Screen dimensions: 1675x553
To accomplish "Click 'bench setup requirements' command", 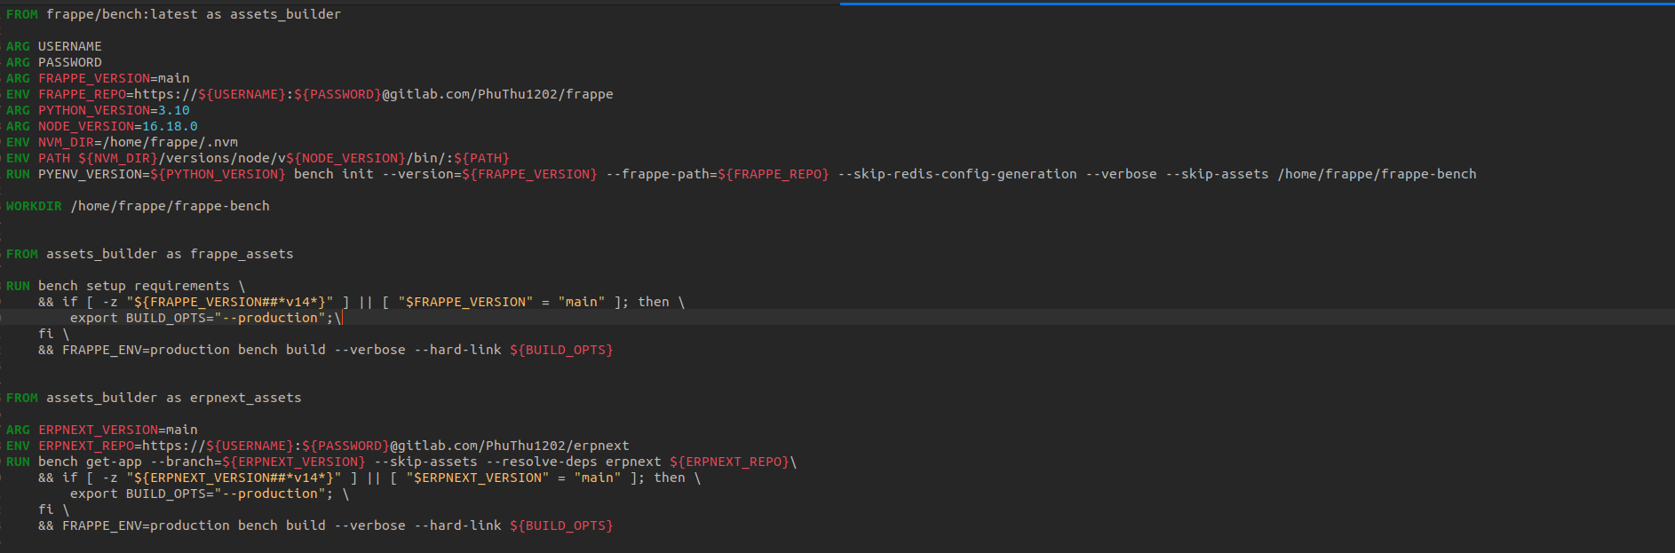I will pyautogui.click(x=133, y=286).
